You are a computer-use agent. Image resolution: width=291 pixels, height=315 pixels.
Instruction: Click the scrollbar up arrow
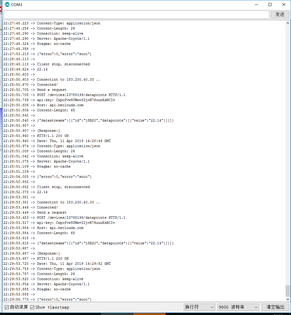[x=288, y=23]
